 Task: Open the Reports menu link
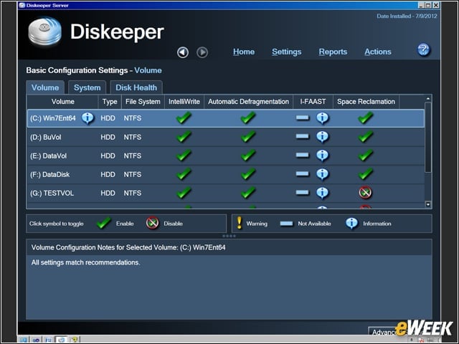coord(333,52)
